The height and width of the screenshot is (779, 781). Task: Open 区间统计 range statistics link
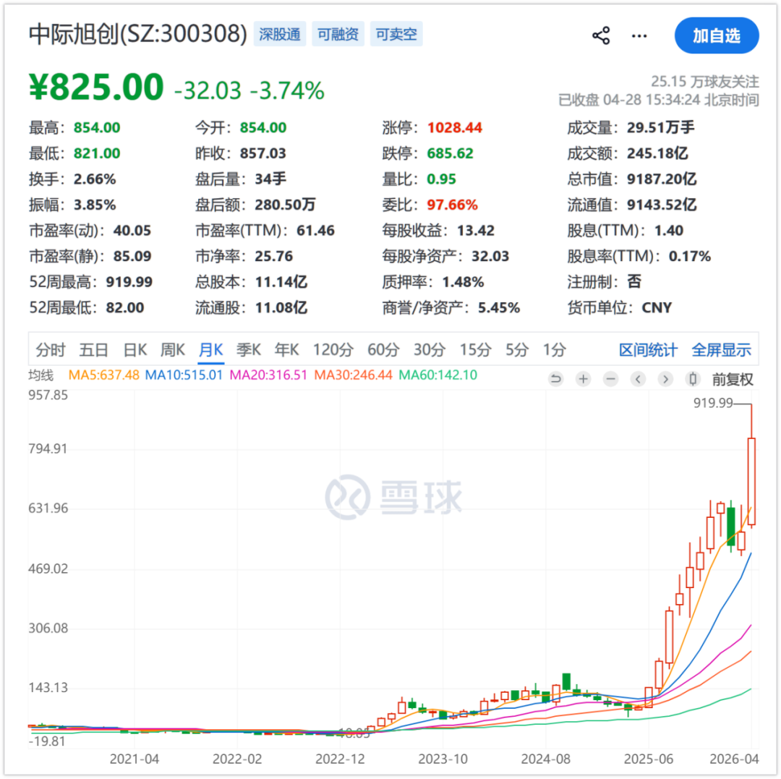[x=648, y=350]
